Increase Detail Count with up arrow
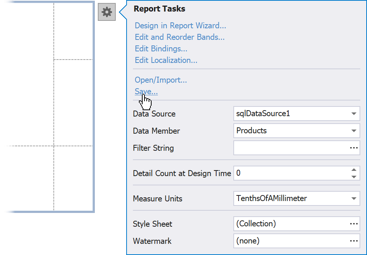 point(354,170)
